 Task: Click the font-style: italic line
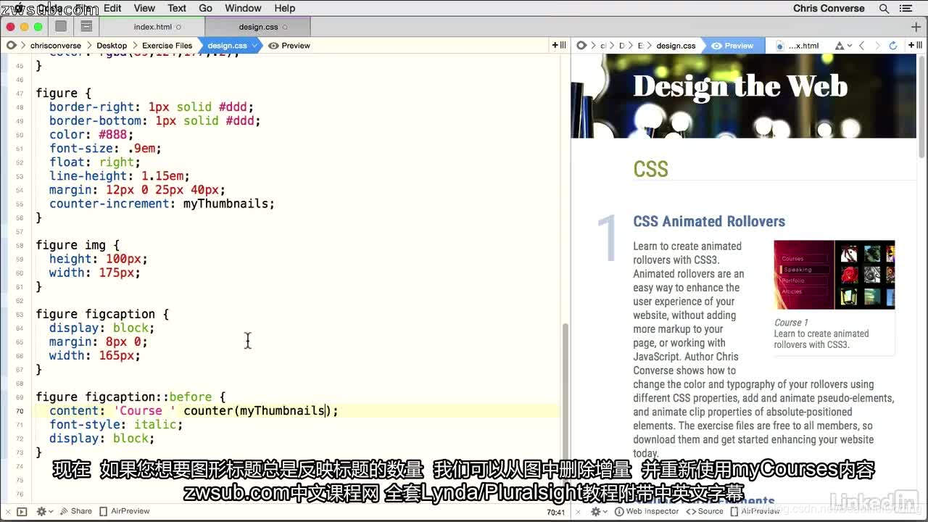(x=116, y=425)
